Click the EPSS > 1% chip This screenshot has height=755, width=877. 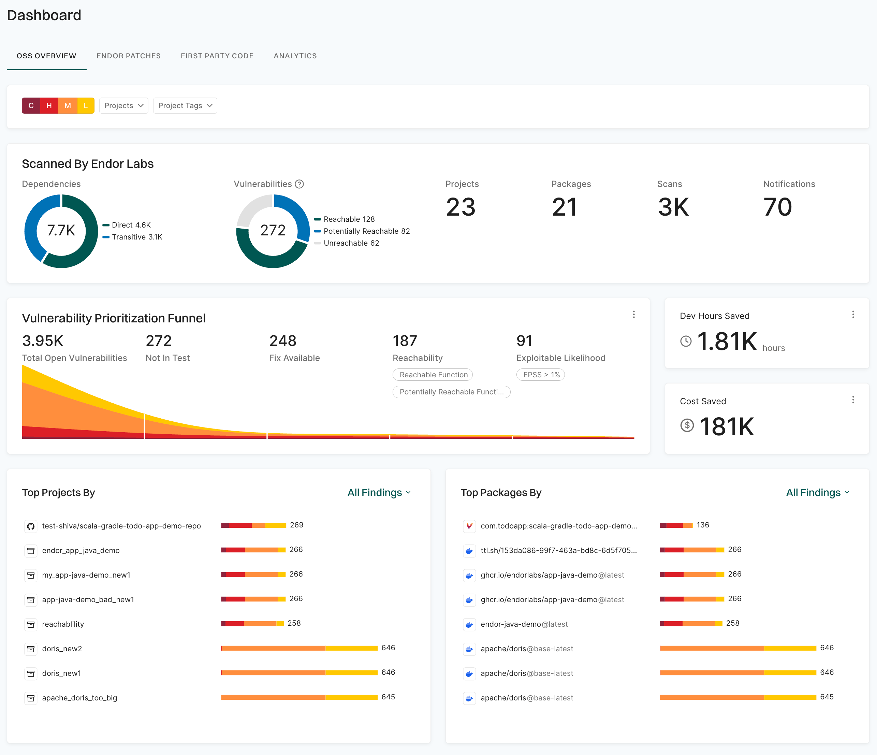pyautogui.click(x=541, y=375)
